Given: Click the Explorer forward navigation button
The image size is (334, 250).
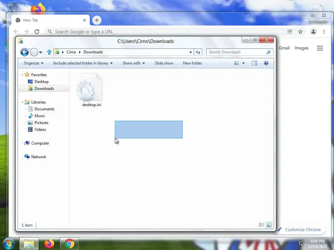Looking at the screenshot, I should [x=34, y=52].
